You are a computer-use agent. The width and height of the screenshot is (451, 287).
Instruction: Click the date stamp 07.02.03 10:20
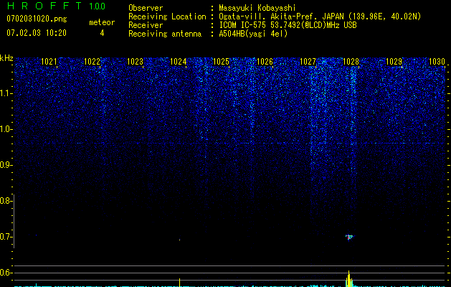(37, 33)
